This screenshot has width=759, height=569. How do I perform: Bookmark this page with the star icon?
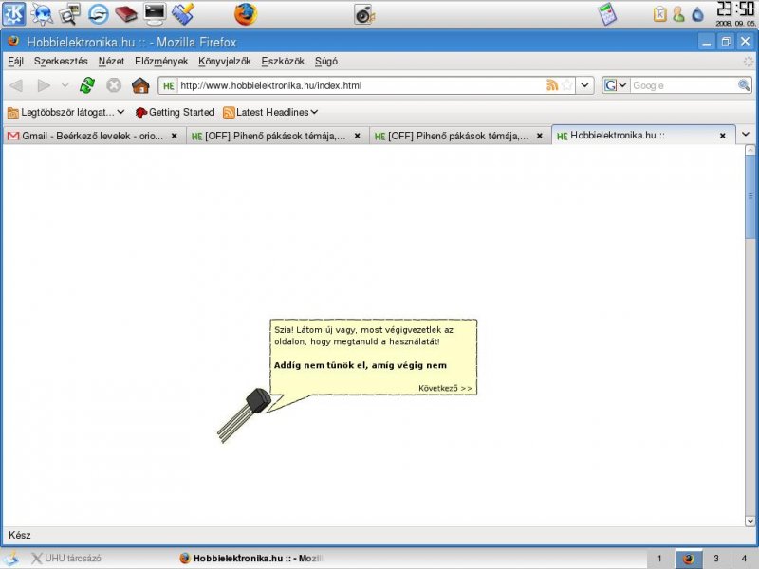(x=566, y=85)
